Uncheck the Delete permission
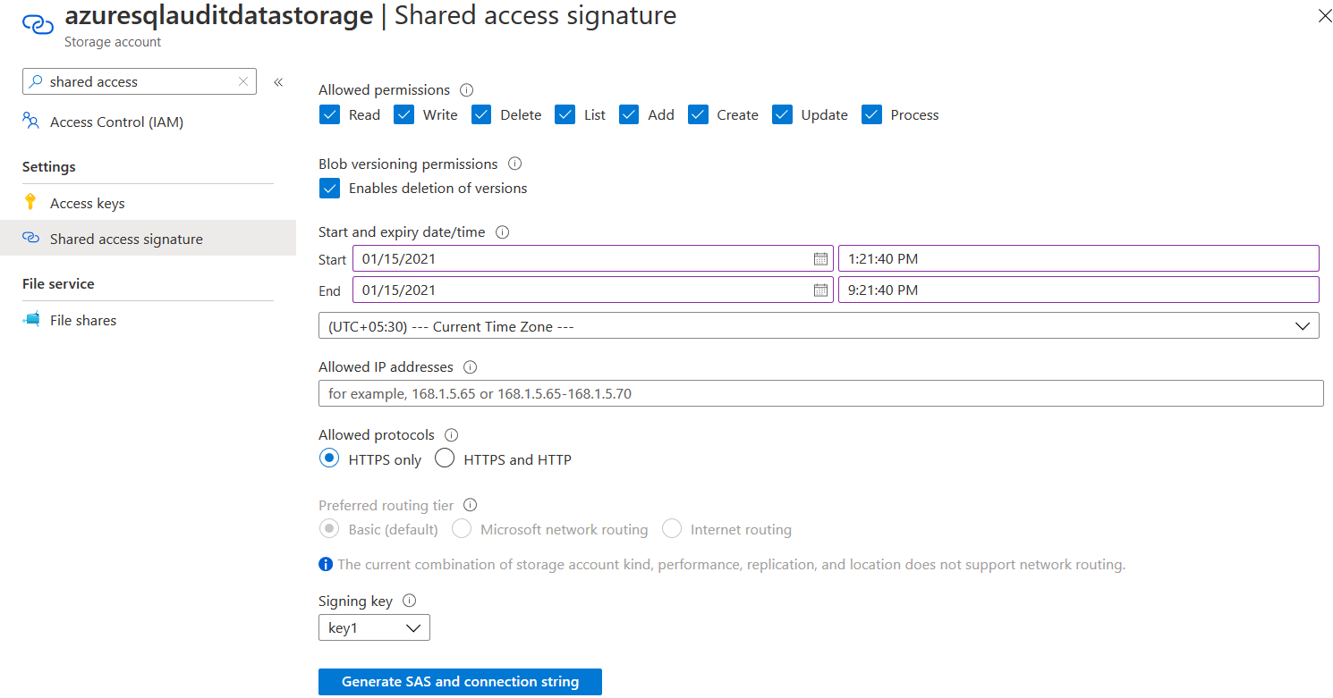The width and height of the screenshot is (1333, 698). pos(481,114)
